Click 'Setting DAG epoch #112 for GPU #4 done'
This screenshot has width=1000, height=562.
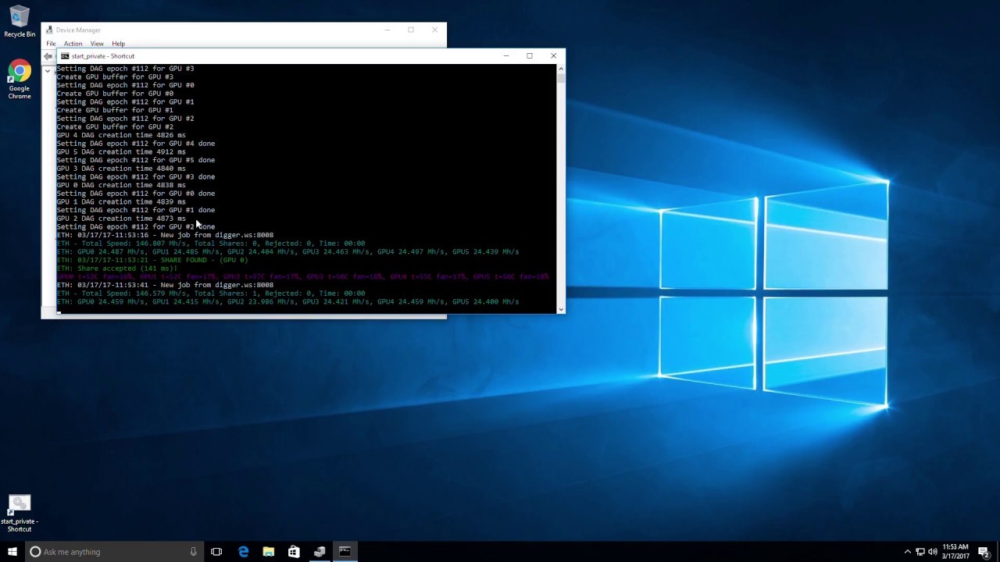click(135, 144)
